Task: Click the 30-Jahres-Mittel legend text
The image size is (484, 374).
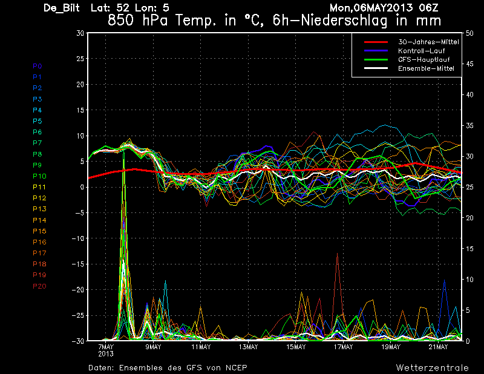Action: click(428, 42)
